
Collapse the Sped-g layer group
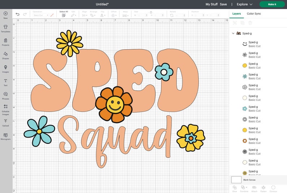233,33
